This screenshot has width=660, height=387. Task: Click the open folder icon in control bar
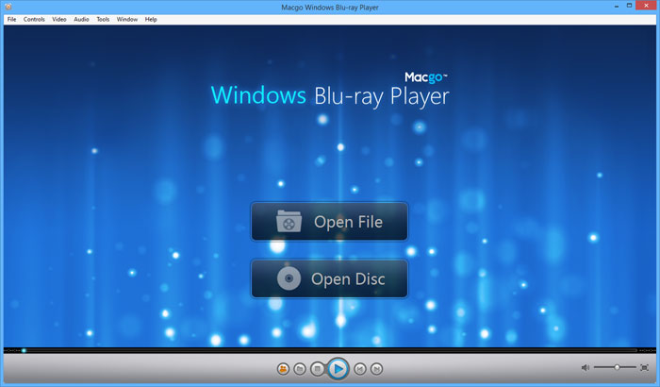coord(300,369)
